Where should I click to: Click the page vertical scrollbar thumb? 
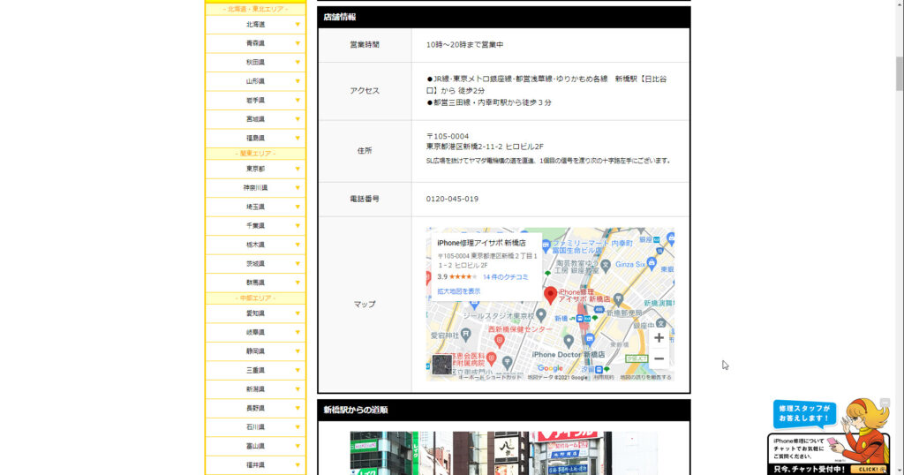[899, 74]
